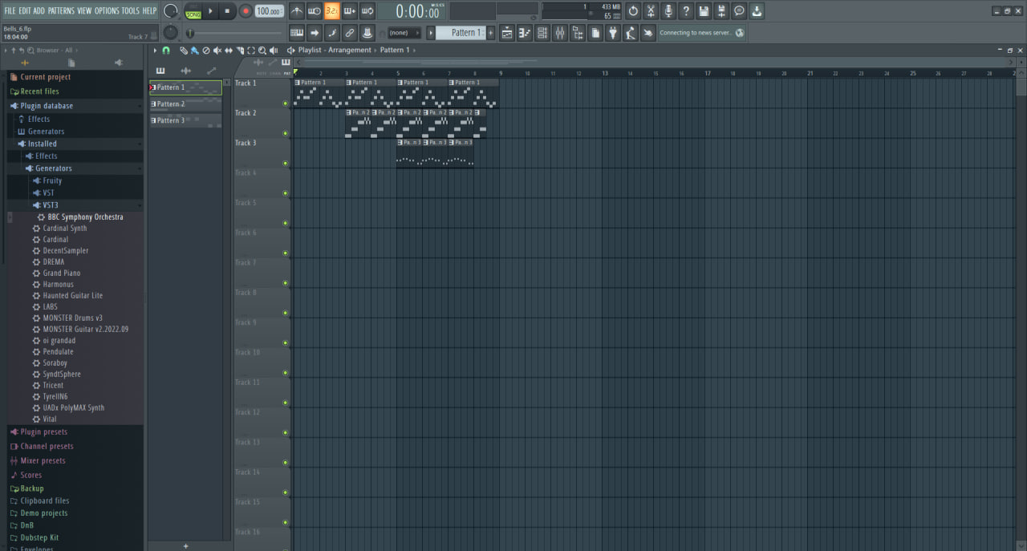Open the ADD menu
1027x551 pixels.
click(39, 11)
